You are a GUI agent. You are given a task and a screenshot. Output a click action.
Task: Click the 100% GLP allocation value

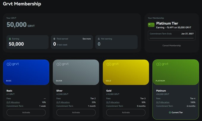pos(193,102)
